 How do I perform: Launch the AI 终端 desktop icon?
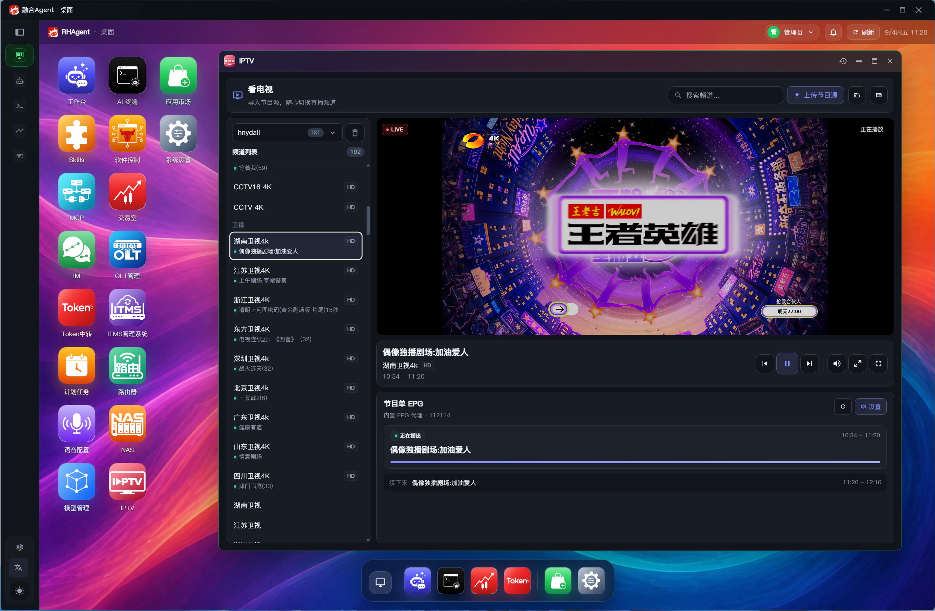(127, 75)
